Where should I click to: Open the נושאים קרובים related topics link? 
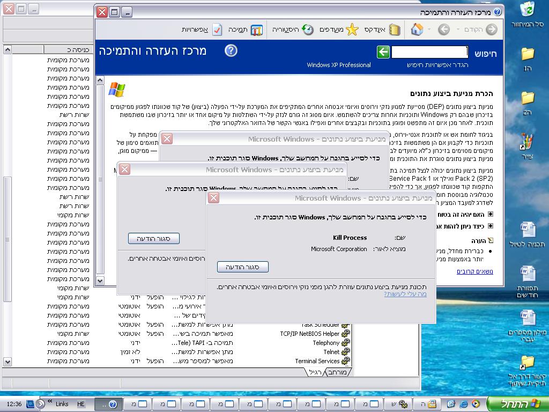475,271
